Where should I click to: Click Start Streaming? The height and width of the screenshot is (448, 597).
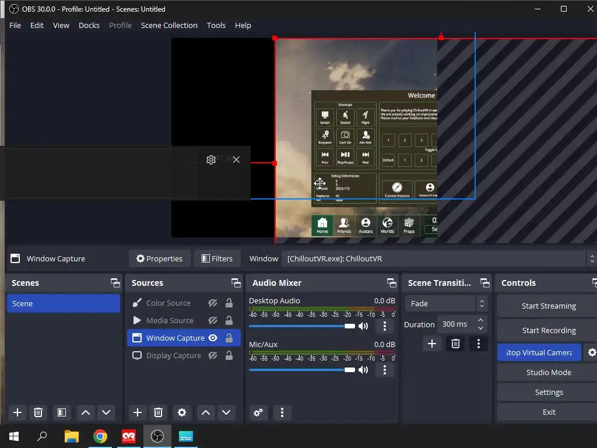[548, 306]
